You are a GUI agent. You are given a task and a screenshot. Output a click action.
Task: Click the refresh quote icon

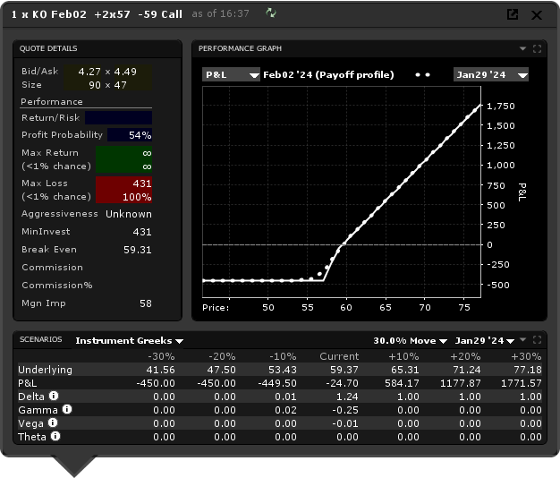point(271,14)
